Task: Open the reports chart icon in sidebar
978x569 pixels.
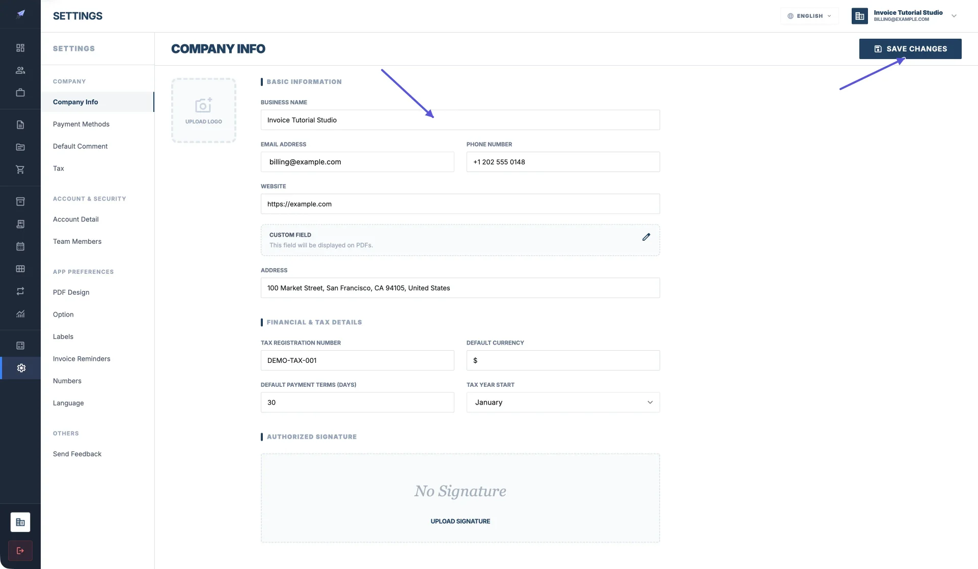Action: coord(20,314)
